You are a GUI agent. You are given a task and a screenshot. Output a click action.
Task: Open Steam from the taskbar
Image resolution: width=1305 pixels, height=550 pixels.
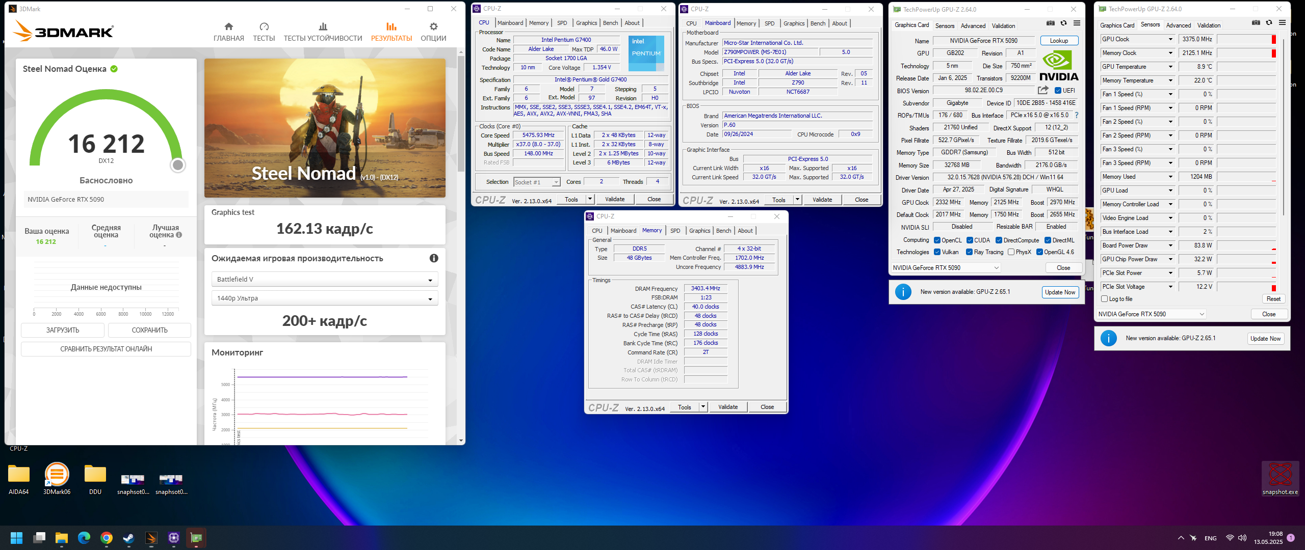(129, 538)
